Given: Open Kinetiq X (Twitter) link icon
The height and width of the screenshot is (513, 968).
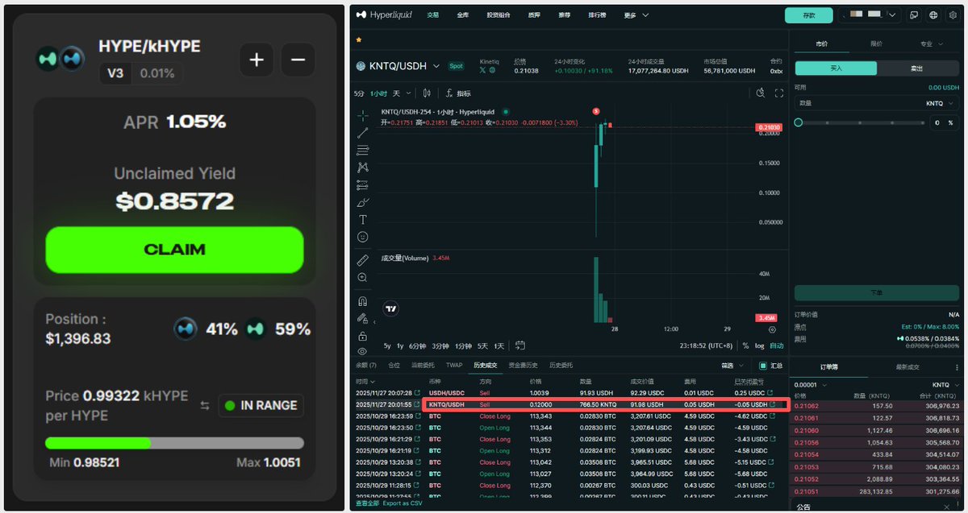Looking at the screenshot, I should [x=482, y=71].
